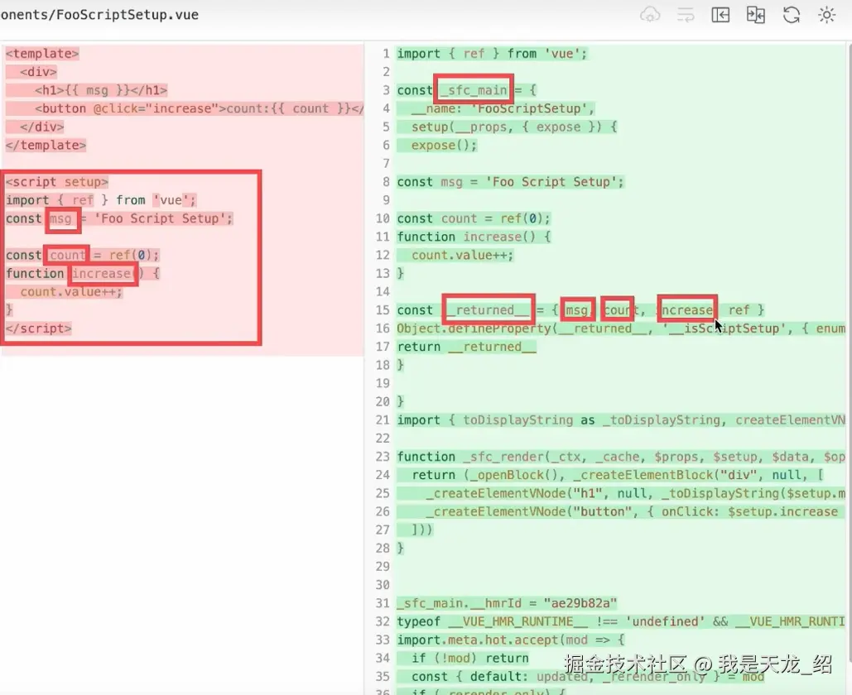The height and width of the screenshot is (695, 852).
Task: Click line number 19 in gutter
Action: [x=383, y=383]
